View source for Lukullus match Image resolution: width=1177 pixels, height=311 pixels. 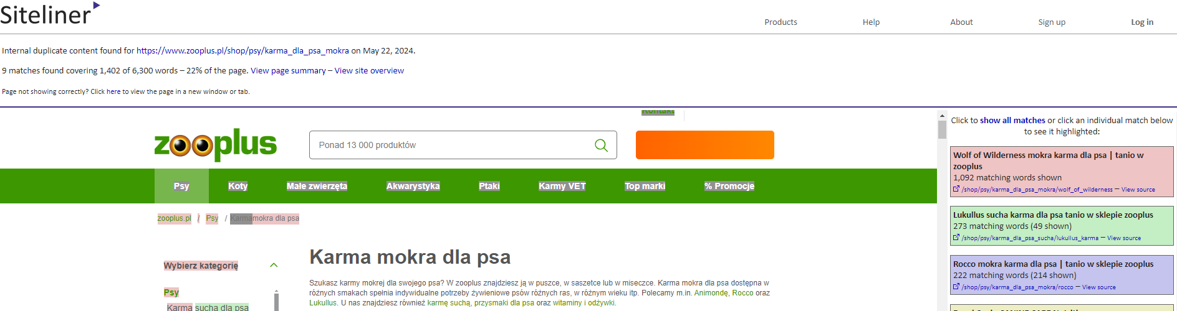tap(1124, 238)
